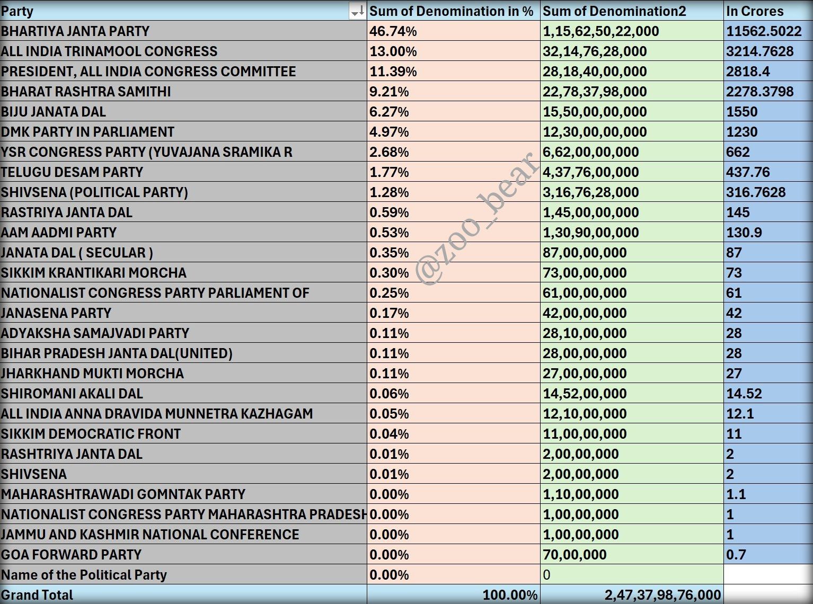Select NATIONALIST CONGRESS PARTY PARLIAMENT OF cell
This screenshot has height=604, width=813.
pos(183,293)
